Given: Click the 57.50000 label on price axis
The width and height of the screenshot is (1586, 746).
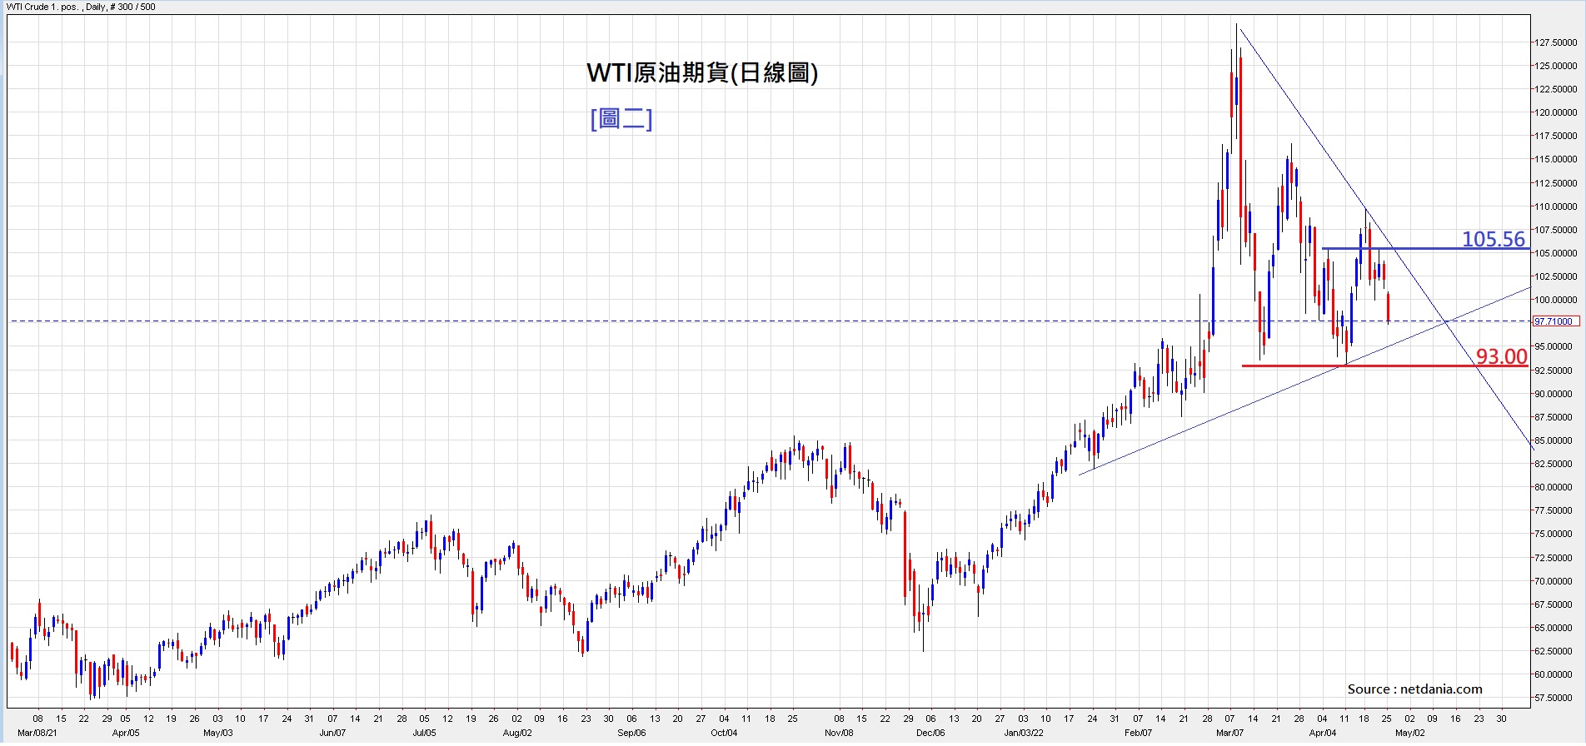Looking at the screenshot, I should tap(1556, 698).
